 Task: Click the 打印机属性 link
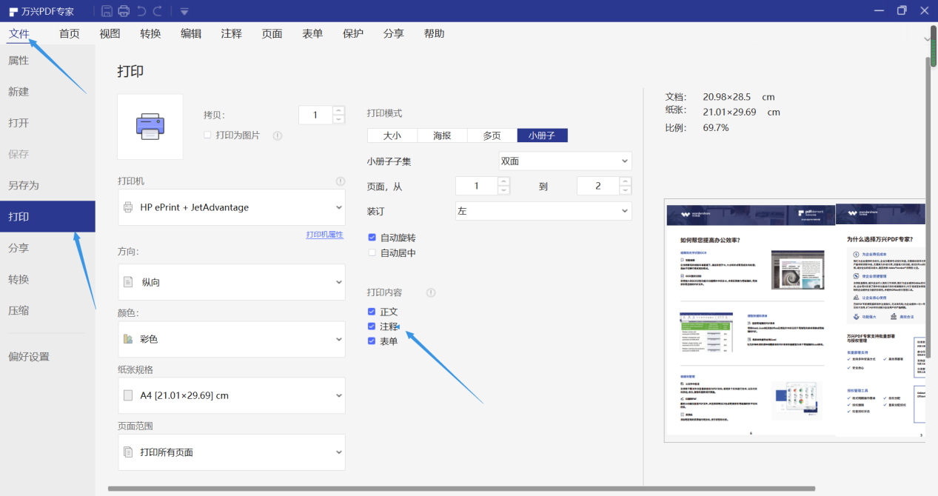click(324, 234)
